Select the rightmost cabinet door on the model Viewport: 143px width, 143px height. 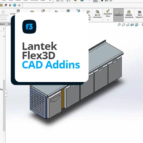coord(115,70)
